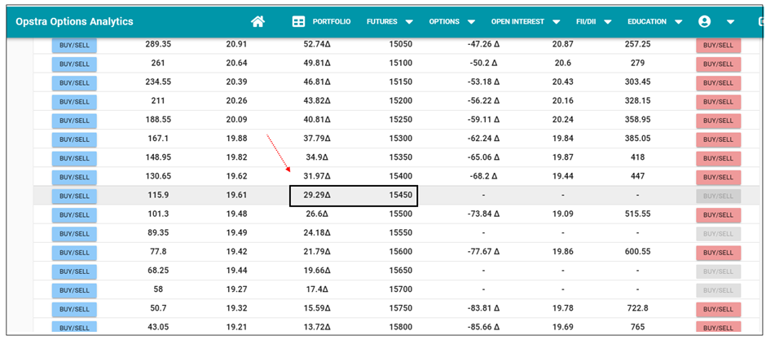Open the Open Interest dropdown
Viewport: 766px width, 340px height.
[x=526, y=21]
